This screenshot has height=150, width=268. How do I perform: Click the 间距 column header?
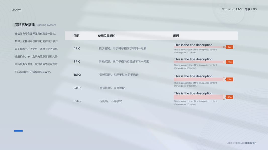coord(77,36)
